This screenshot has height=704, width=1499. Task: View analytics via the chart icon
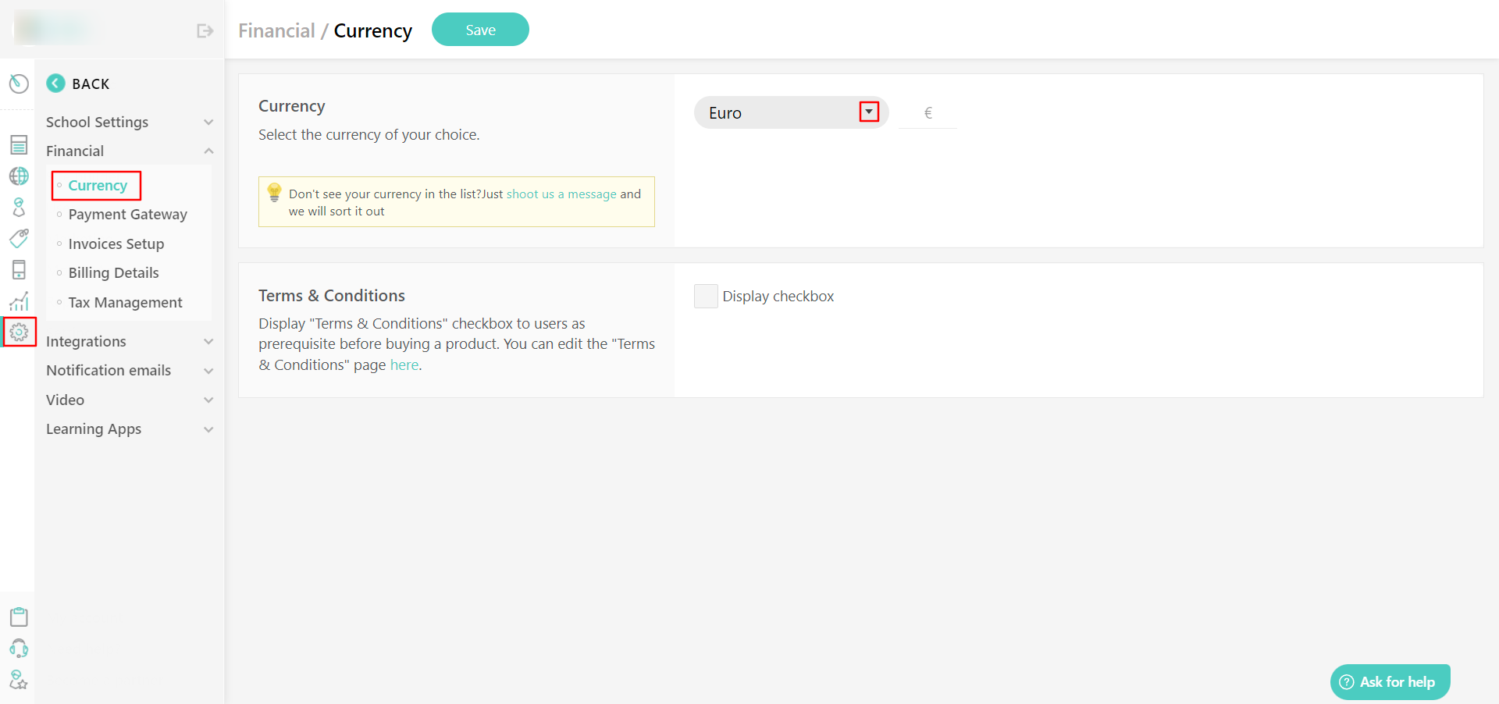click(x=19, y=300)
